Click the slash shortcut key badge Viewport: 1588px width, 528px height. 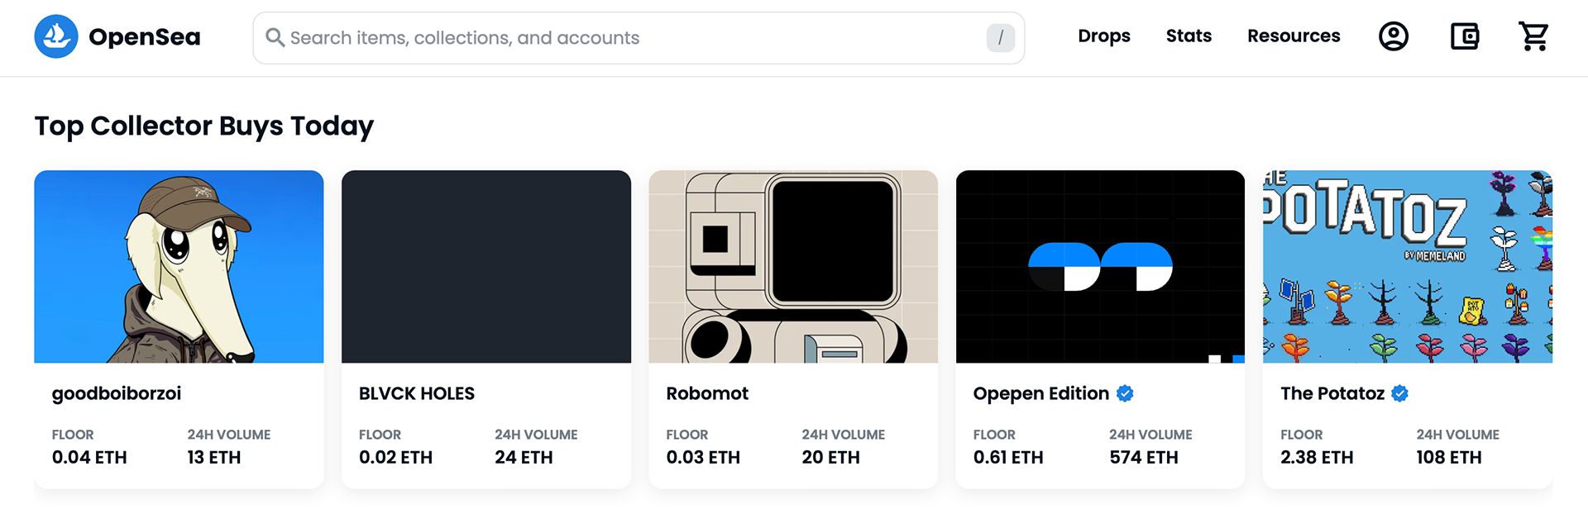pyautogui.click(x=1000, y=38)
